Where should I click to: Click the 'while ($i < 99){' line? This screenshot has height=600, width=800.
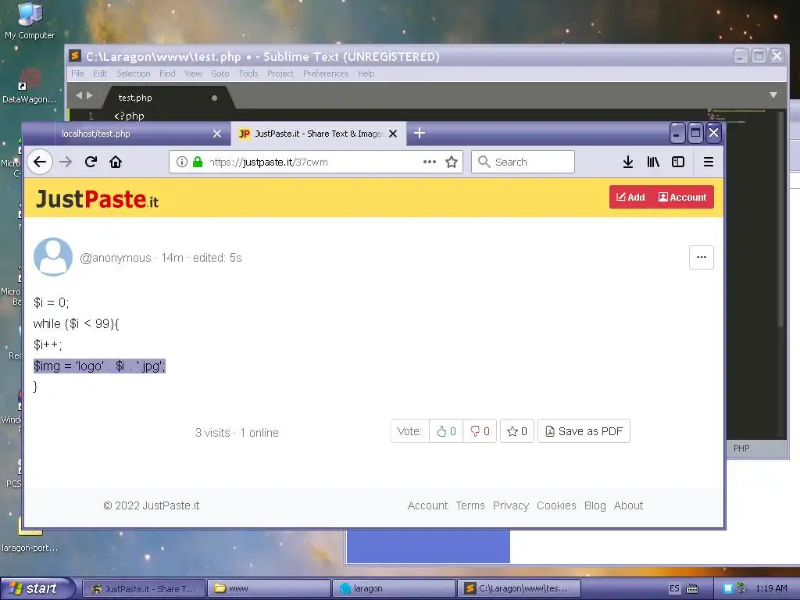[76, 323]
